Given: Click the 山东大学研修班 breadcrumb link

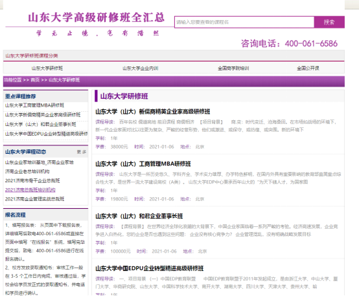Looking at the screenshot, I should point(64,80).
